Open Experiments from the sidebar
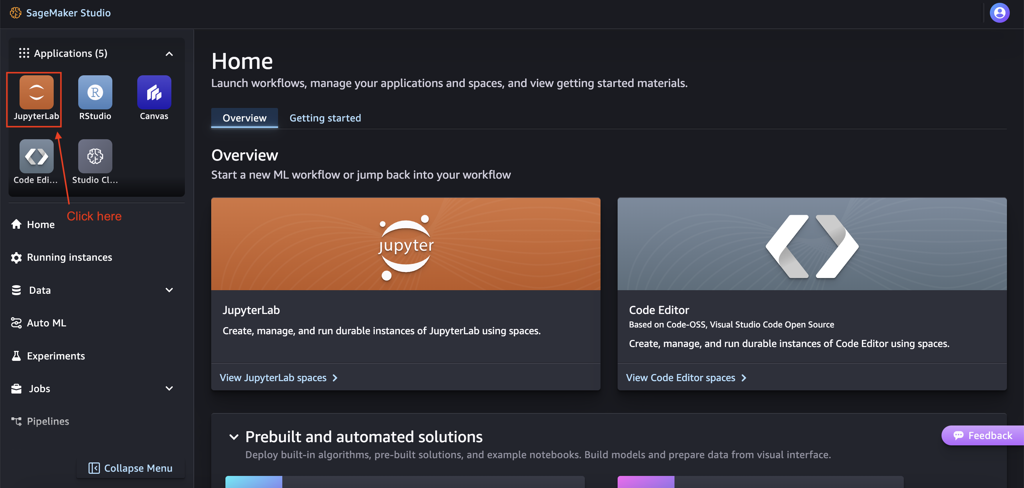The width and height of the screenshot is (1024, 488). pos(56,356)
